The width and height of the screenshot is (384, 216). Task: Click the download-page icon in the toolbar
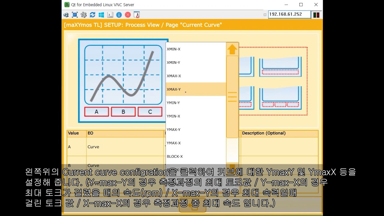coord(136,15)
